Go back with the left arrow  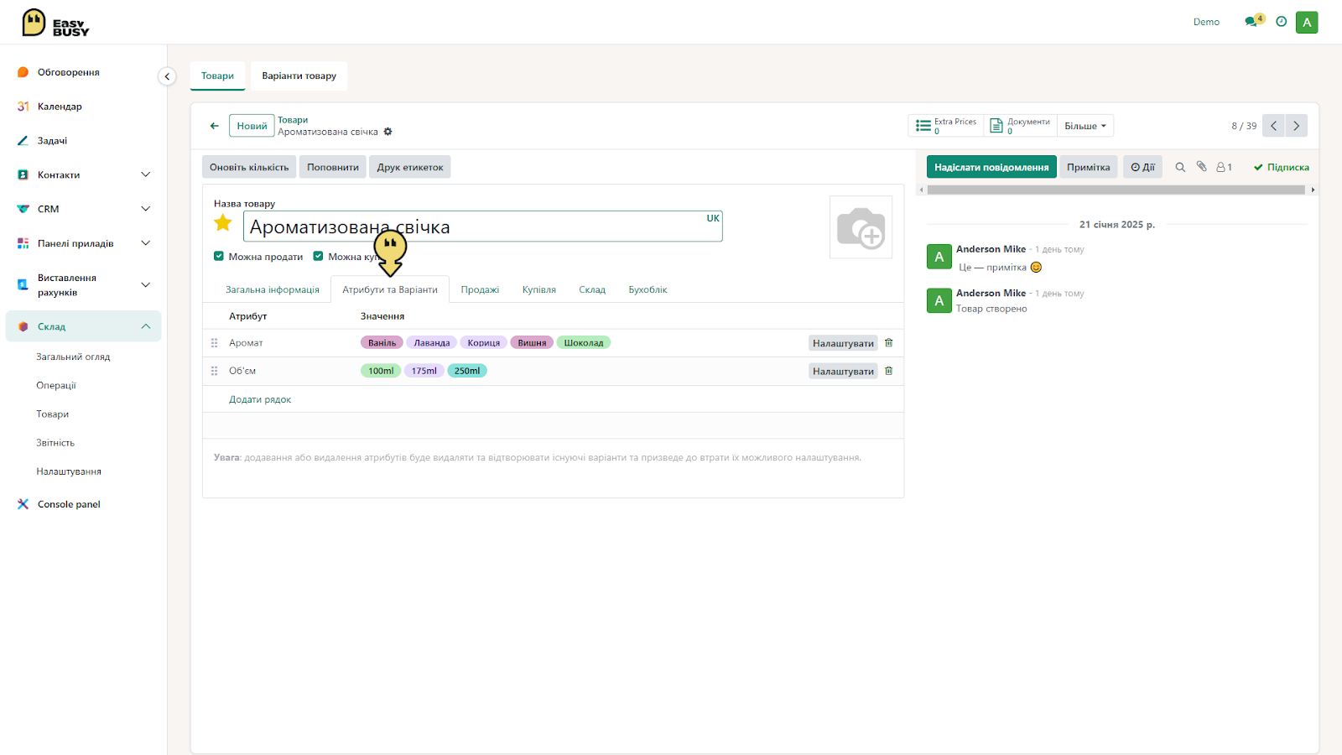pyautogui.click(x=214, y=126)
